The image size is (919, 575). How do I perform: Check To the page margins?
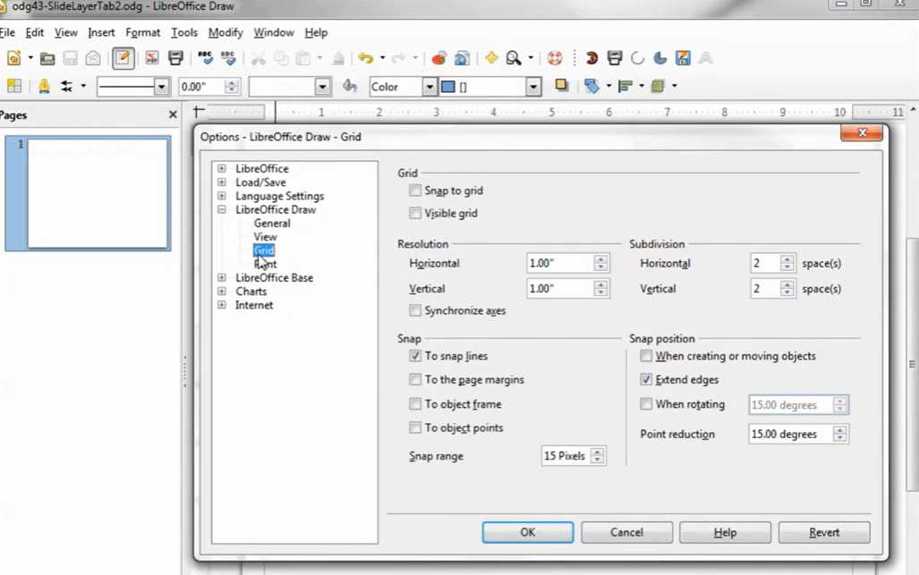pos(415,379)
